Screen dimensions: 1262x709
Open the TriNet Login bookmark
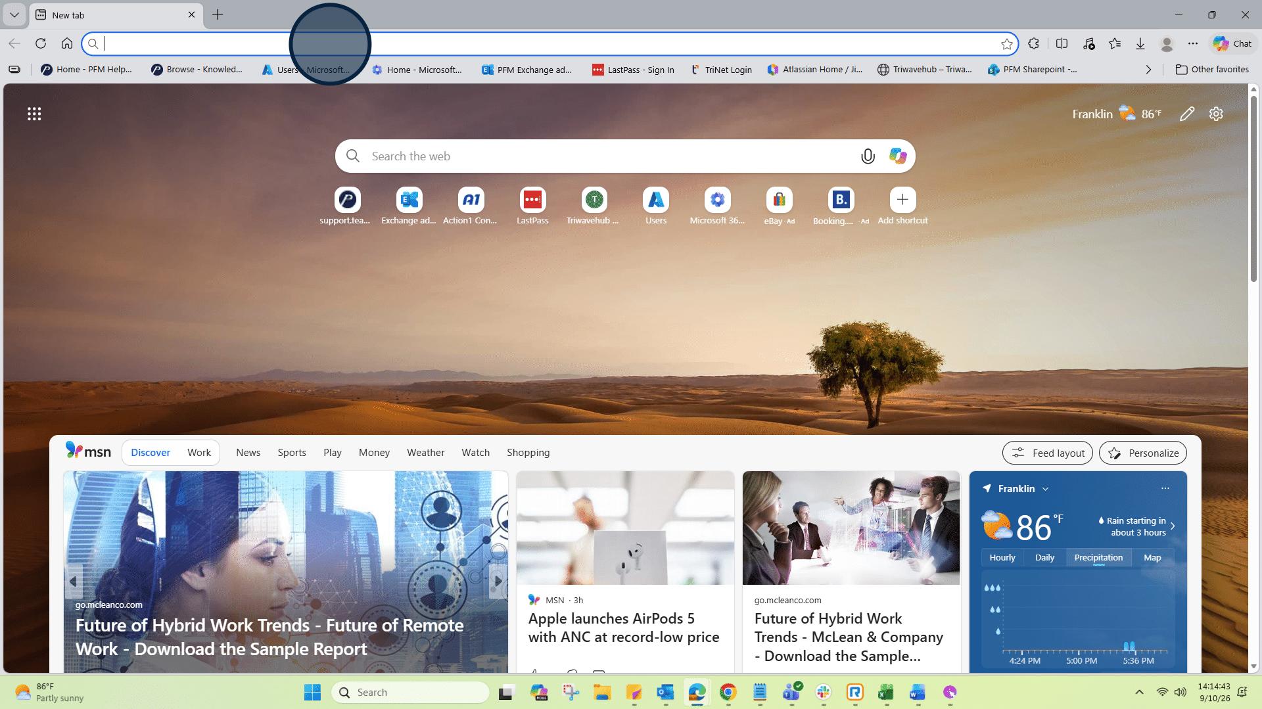[x=720, y=70]
